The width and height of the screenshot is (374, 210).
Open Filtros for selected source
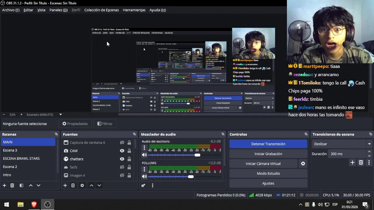pos(105,124)
